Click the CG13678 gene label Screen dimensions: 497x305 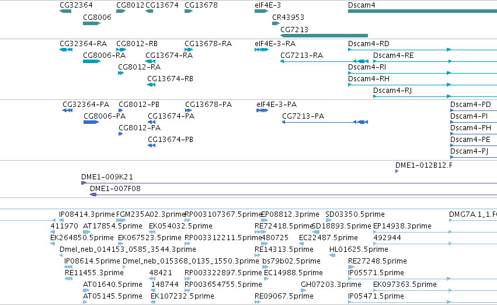pos(201,5)
